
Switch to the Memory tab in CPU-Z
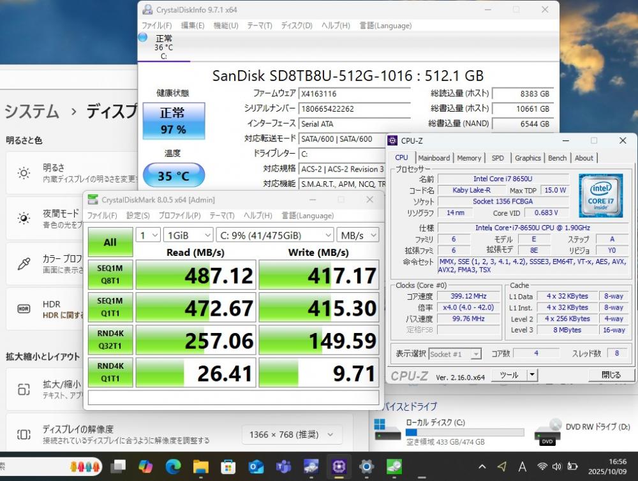click(x=469, y=158)
